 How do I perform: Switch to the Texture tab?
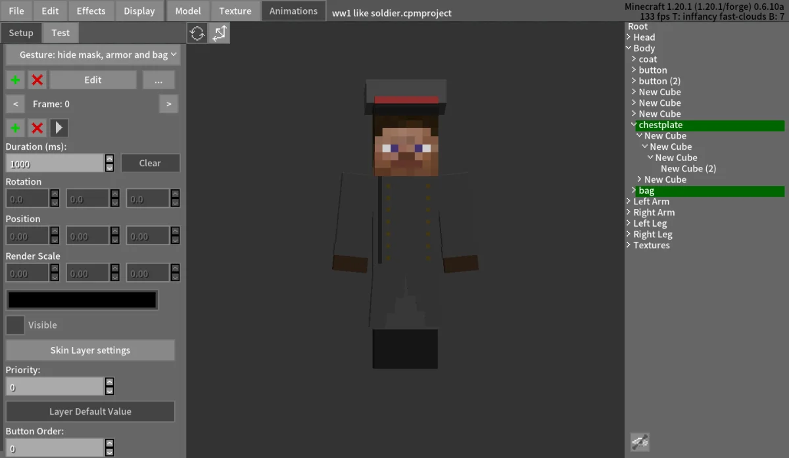click(x=235, y=11)
